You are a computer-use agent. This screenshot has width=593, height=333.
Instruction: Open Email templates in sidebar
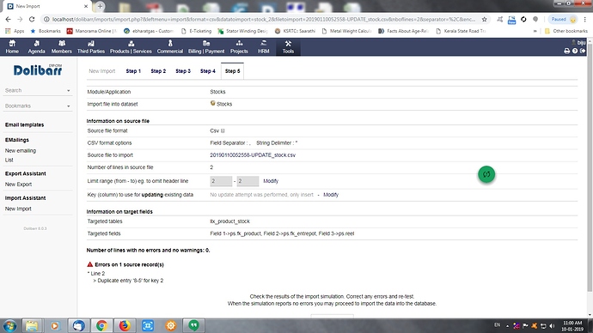pos(24,124)
